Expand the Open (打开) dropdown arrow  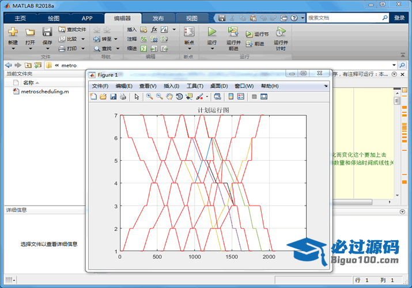pos(30,48)
